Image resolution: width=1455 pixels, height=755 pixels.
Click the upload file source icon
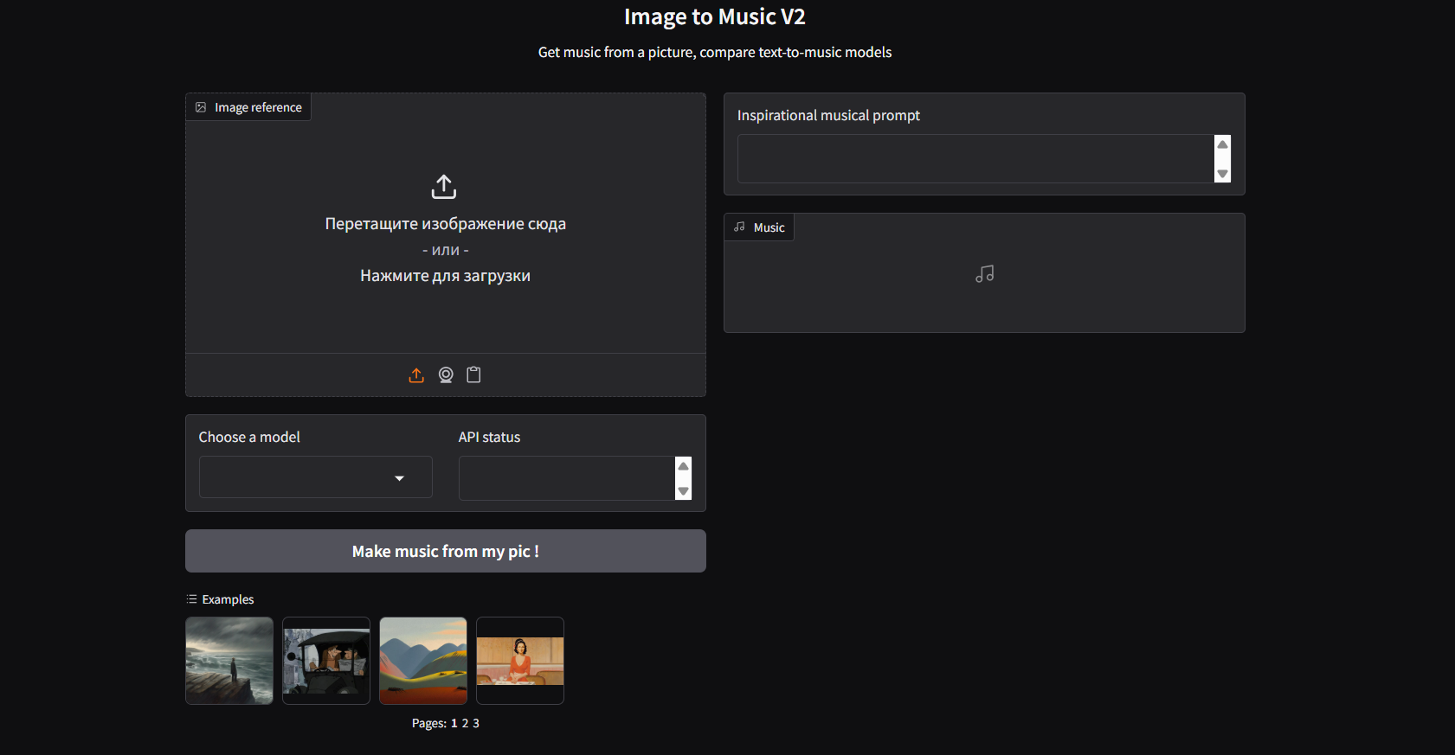(416, 375)
